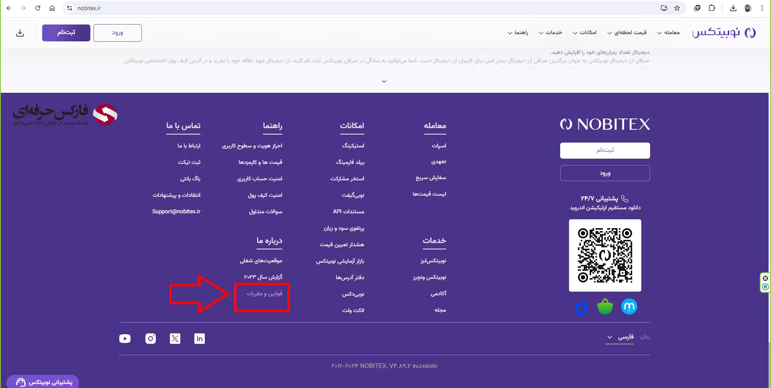Open the ییلد فارمینگ footer link
The width and height of the screenshot is (771, 388).
(350, 162)
